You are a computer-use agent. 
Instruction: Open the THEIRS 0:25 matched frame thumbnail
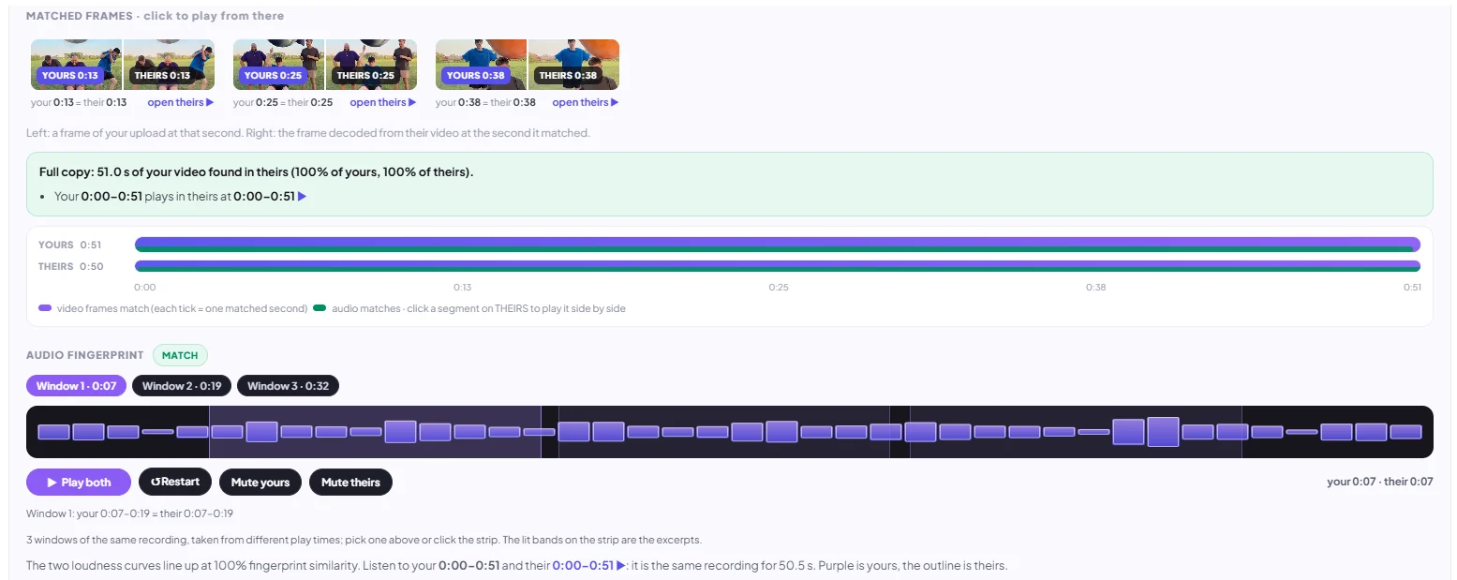click(372, 65)
